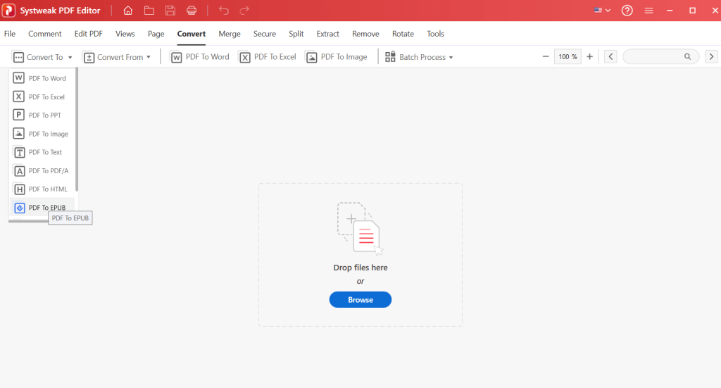
Task: Open the Merge tab
Action: [x=230, y=34]
